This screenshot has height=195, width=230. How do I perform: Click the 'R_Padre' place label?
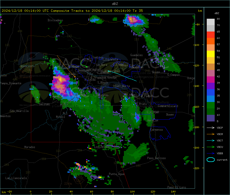(146, 96)
